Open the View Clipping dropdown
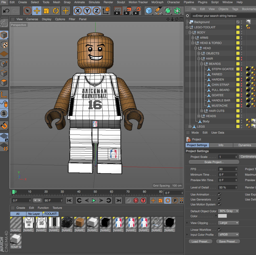This screenshot has width=256, height=255. tap(228, 223)
